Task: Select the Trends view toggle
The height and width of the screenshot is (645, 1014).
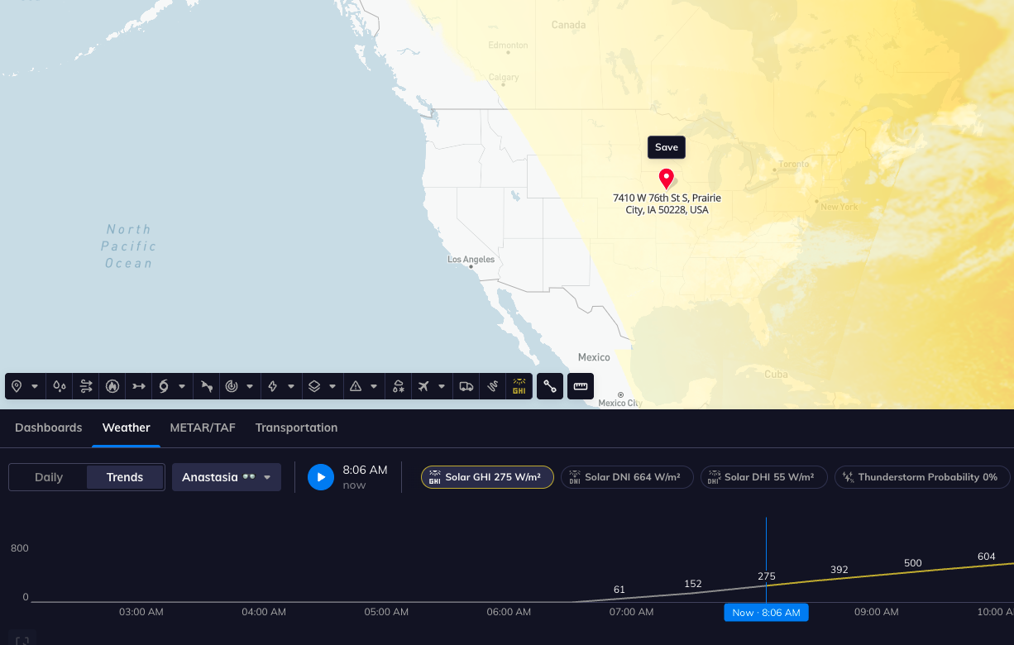Action: coord(125,477)
